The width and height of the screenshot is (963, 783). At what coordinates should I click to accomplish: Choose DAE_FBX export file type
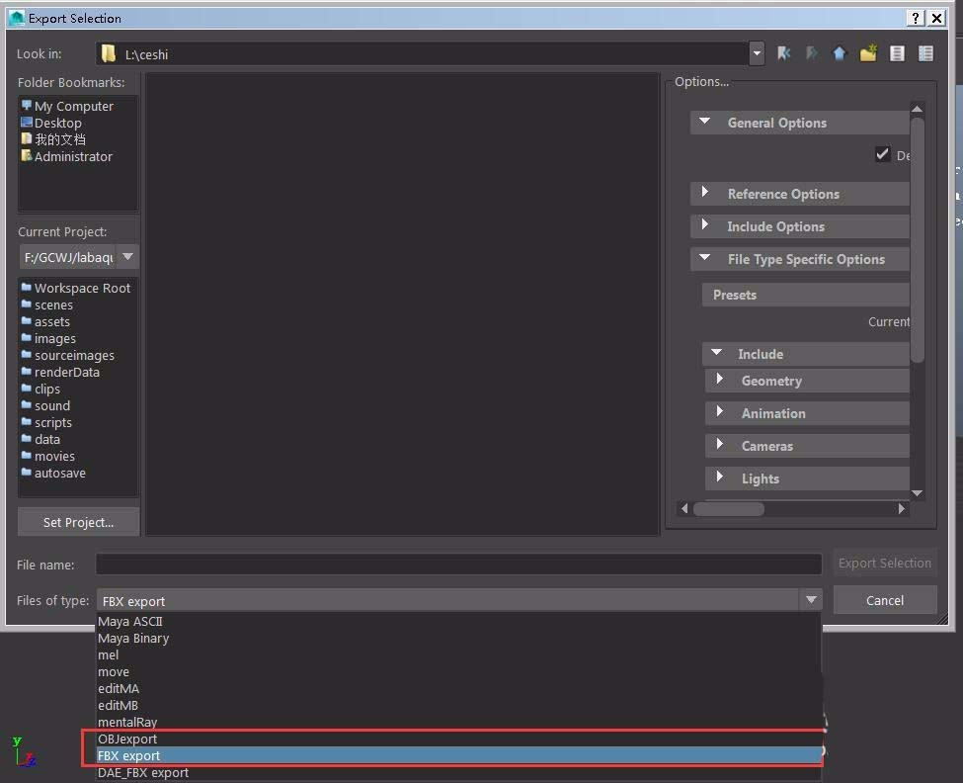[x=142, y=772]
